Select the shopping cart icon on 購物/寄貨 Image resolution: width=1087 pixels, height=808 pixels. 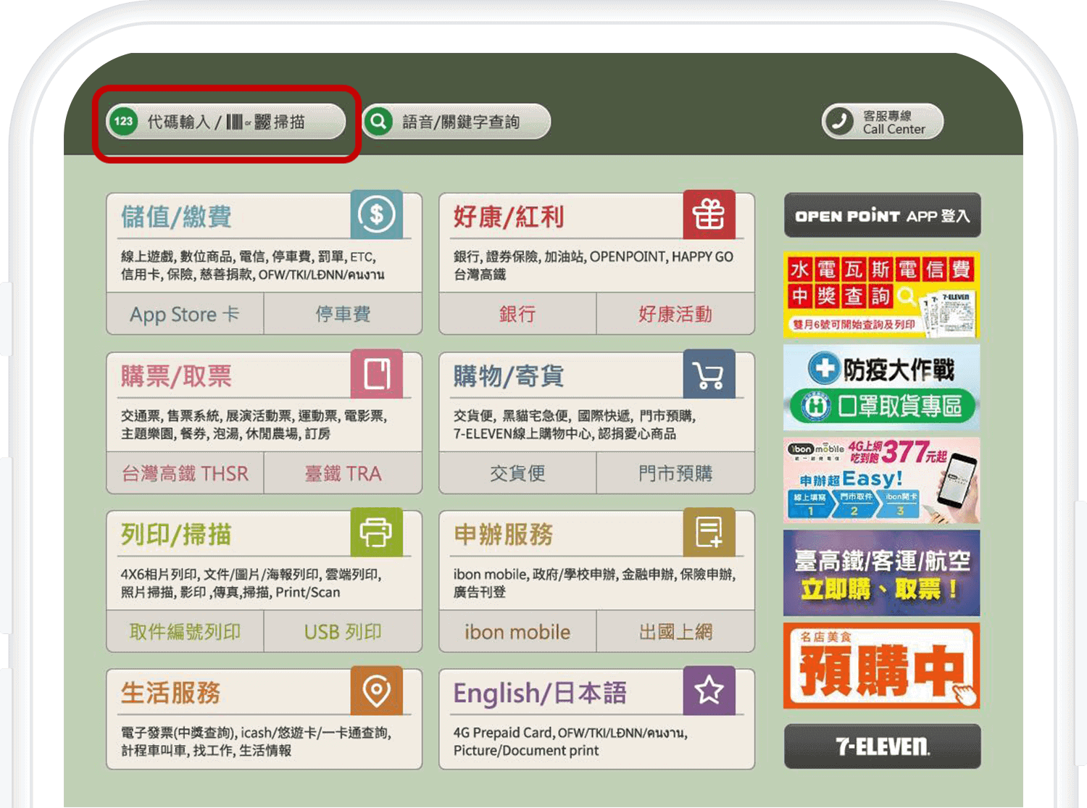(709, 374)
